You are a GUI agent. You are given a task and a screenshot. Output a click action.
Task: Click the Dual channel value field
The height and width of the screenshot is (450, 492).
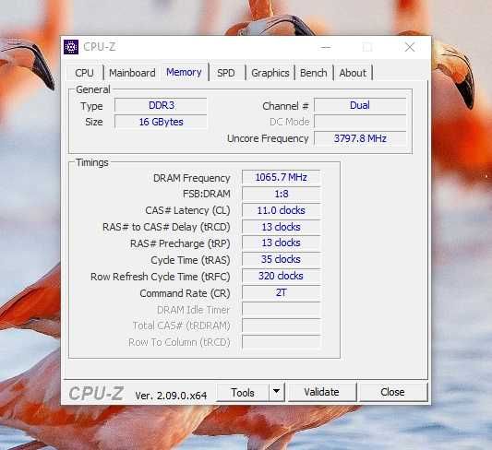360,105
